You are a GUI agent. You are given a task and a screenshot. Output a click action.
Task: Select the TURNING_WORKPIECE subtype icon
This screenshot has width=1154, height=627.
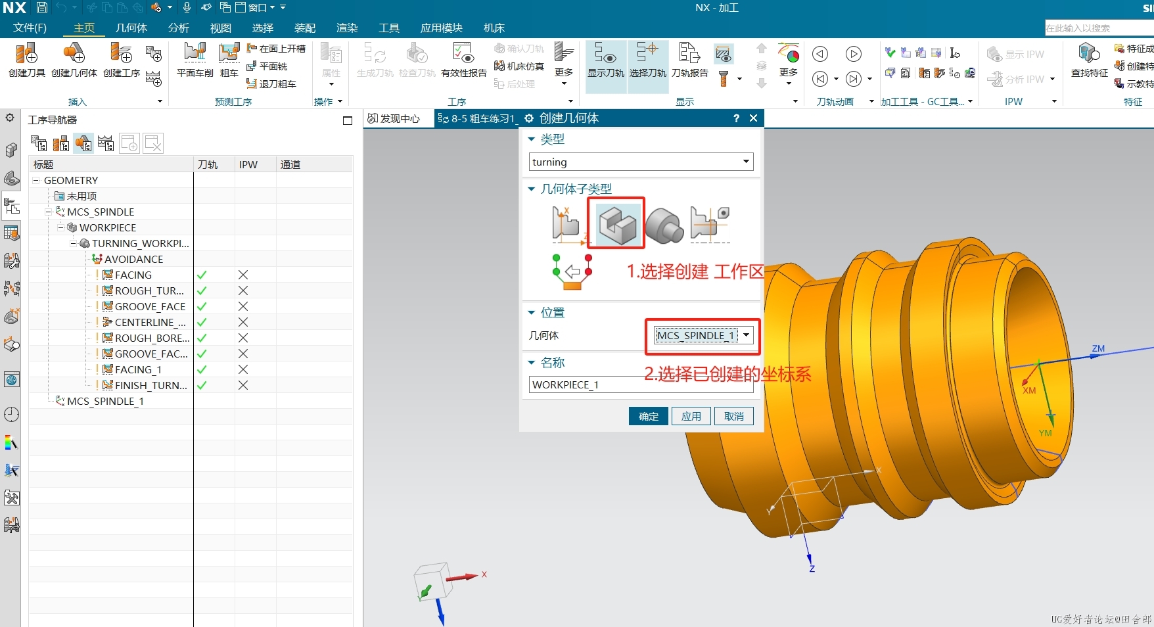coord(664,225)
